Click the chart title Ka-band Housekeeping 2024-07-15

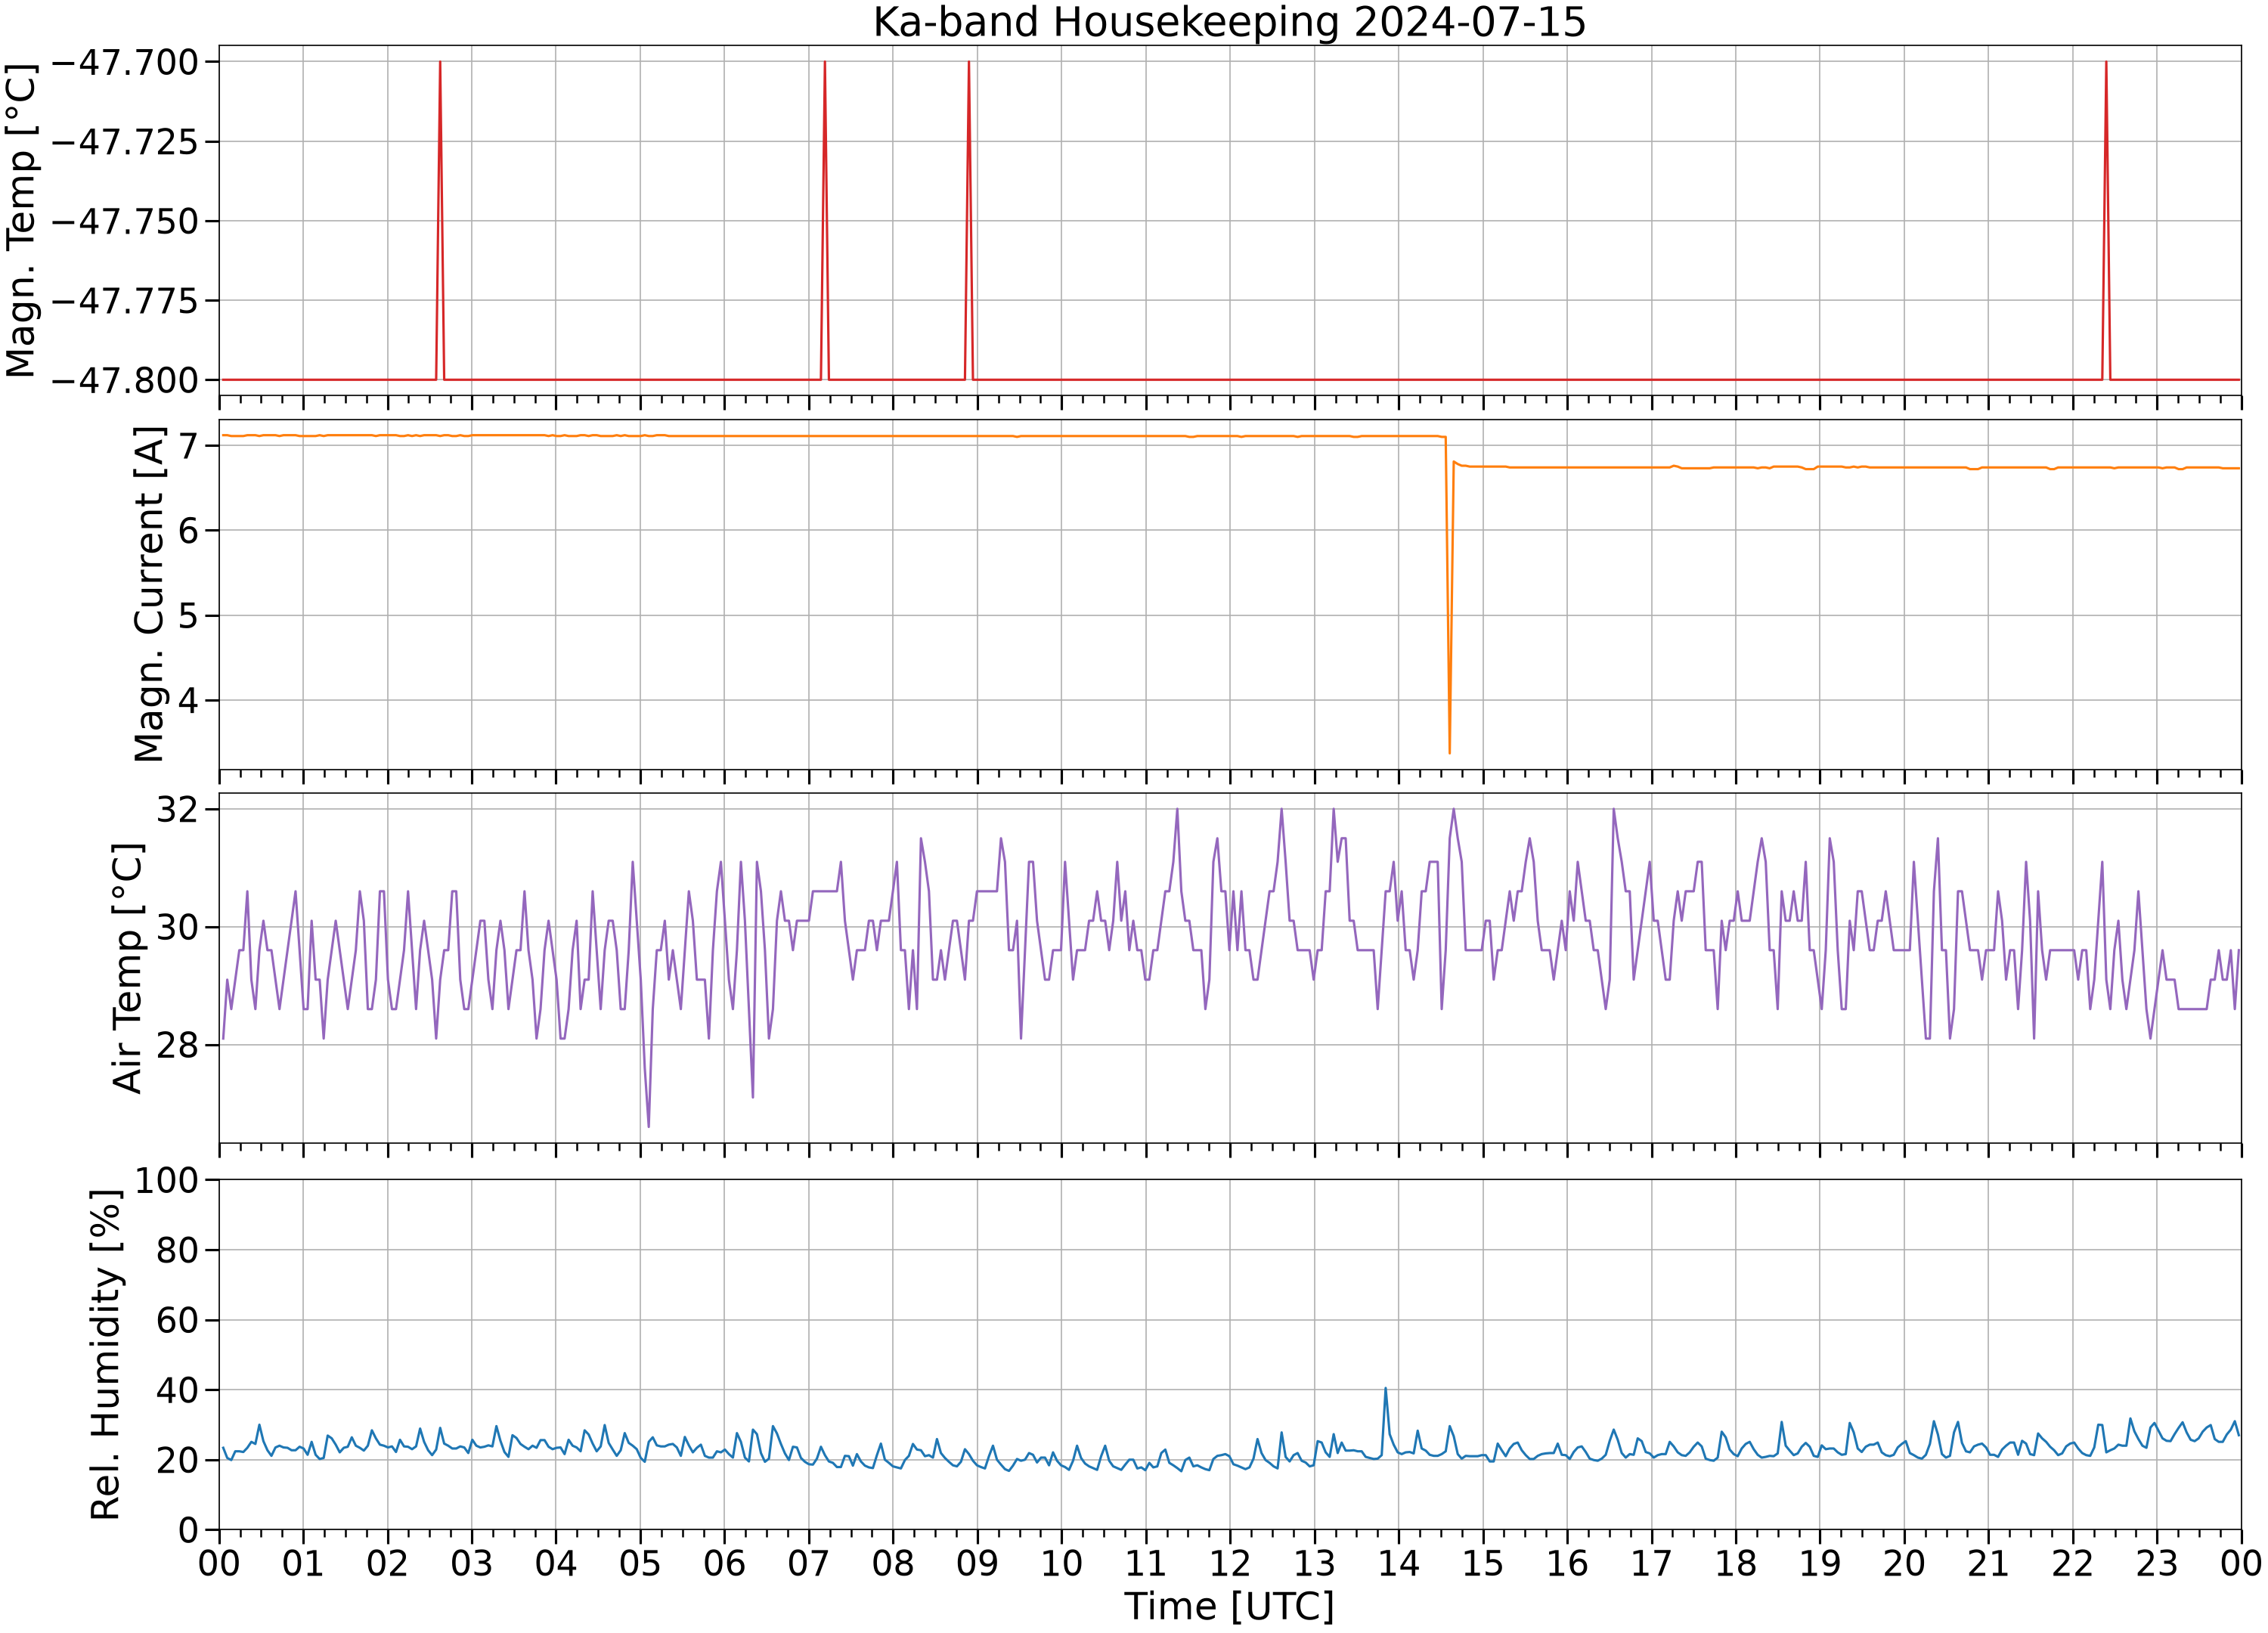click(1229, 22)
